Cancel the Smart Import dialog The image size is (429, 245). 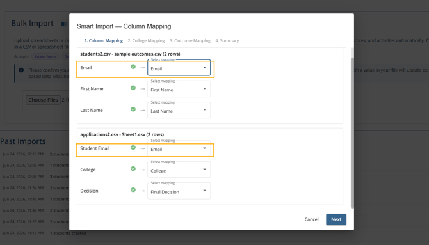311,219
